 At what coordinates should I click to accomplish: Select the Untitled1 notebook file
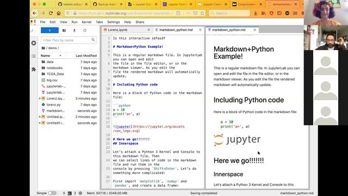pos(69,123)
